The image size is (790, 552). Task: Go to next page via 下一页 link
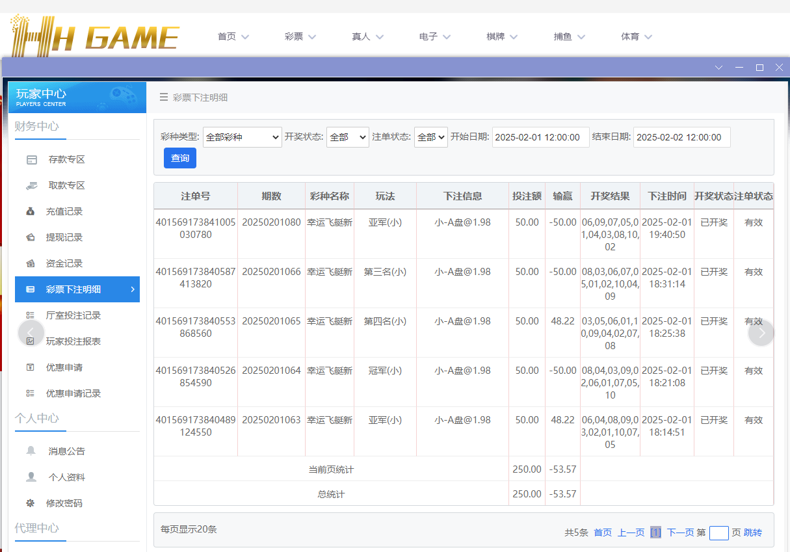coord(680,532)
